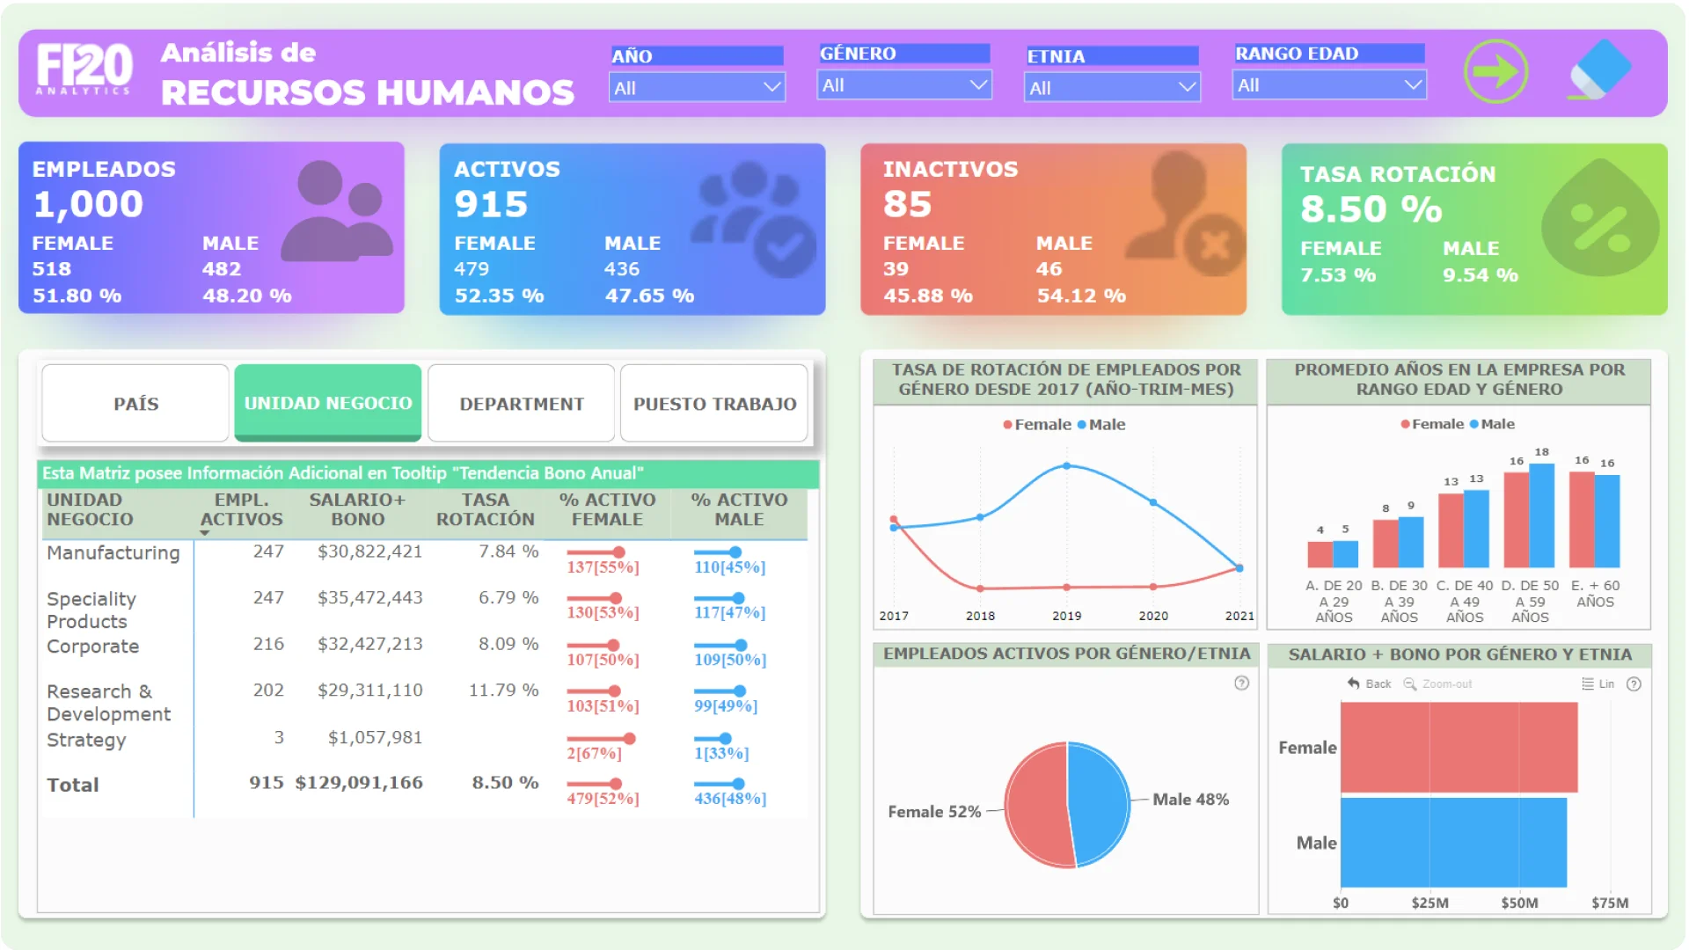Open the ETNIA dropdown filter
1689x950 pixels.
coord(1112,88)
